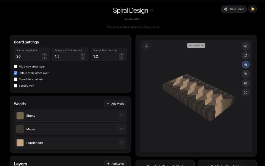The height and width of the screenshot is (166, 265).
Task: Reset 3D view with home icon
Action: [246, 46]
